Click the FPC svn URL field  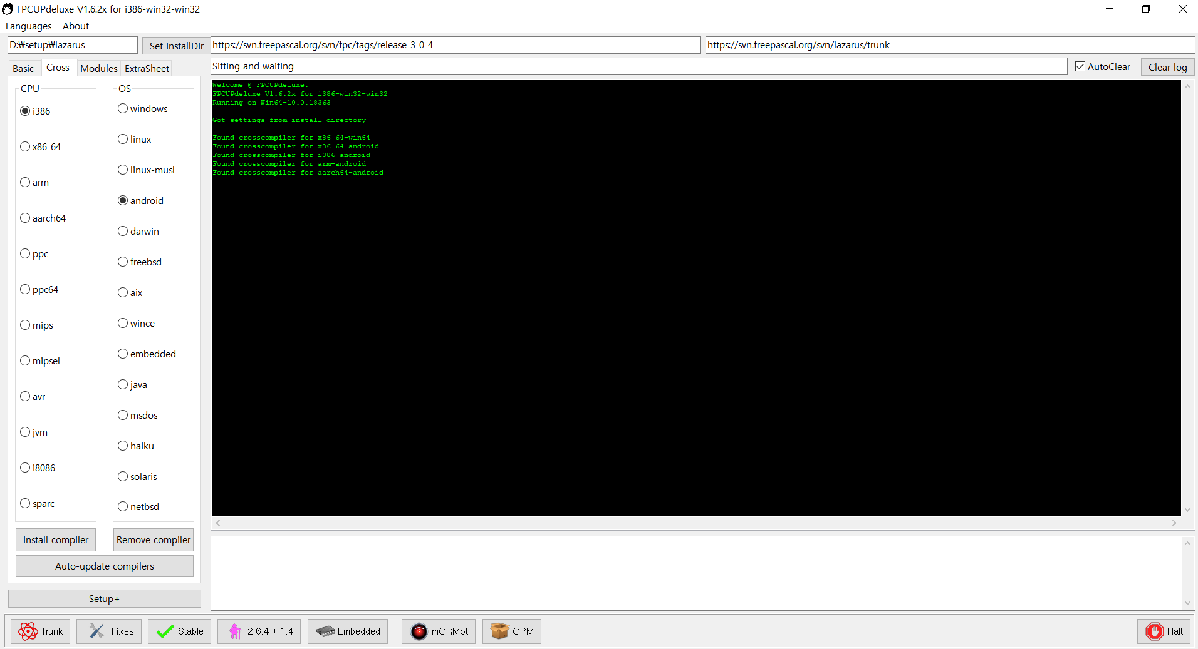[456, 45]
